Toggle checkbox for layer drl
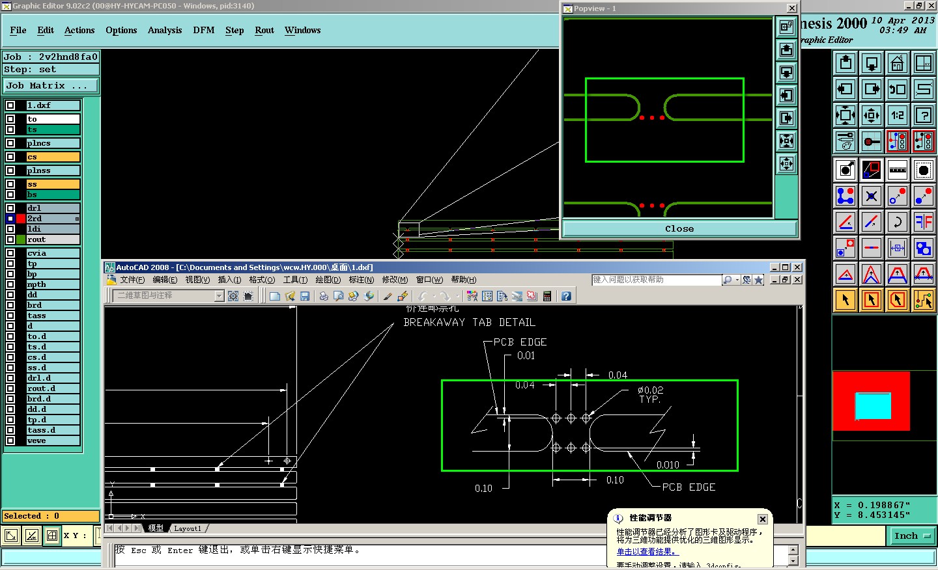The image size is (938, 570). [10, 208]
